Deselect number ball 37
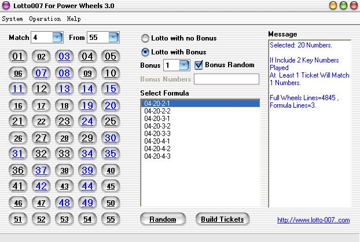The image size is (360, 242). click(x=41, y=170)
